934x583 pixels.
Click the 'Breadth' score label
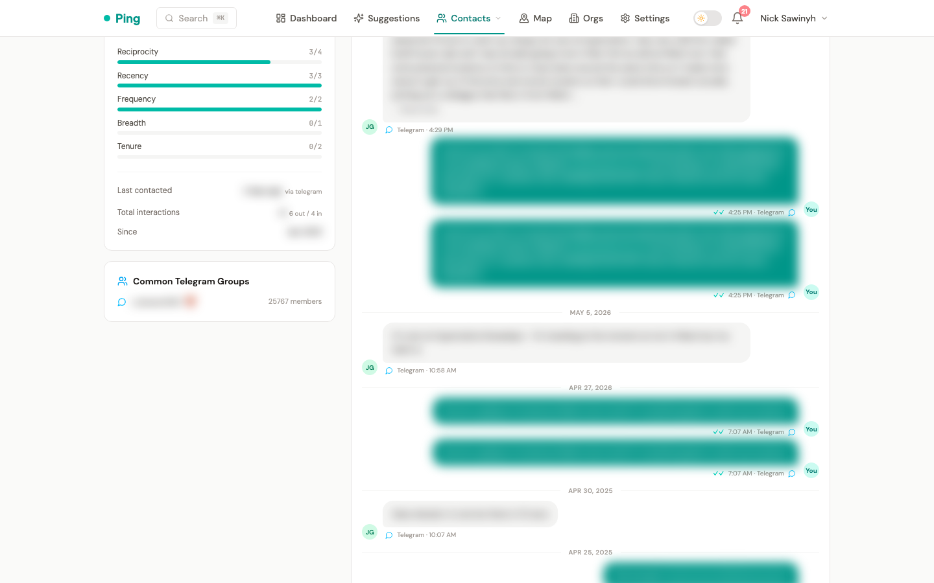pyautogui.click(x=132, y=123)
